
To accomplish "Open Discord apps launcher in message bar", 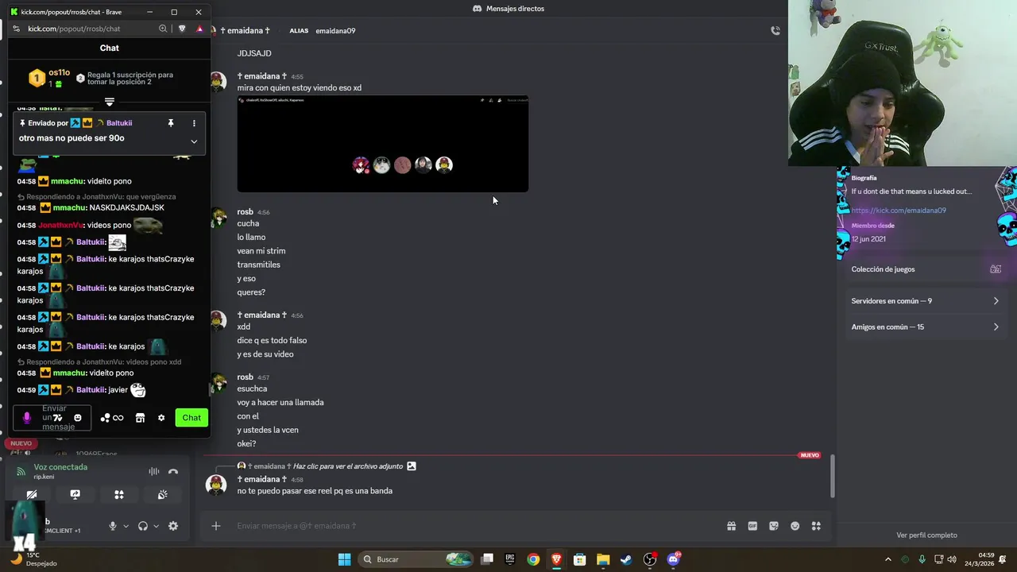I will click(x=816, y=526).
